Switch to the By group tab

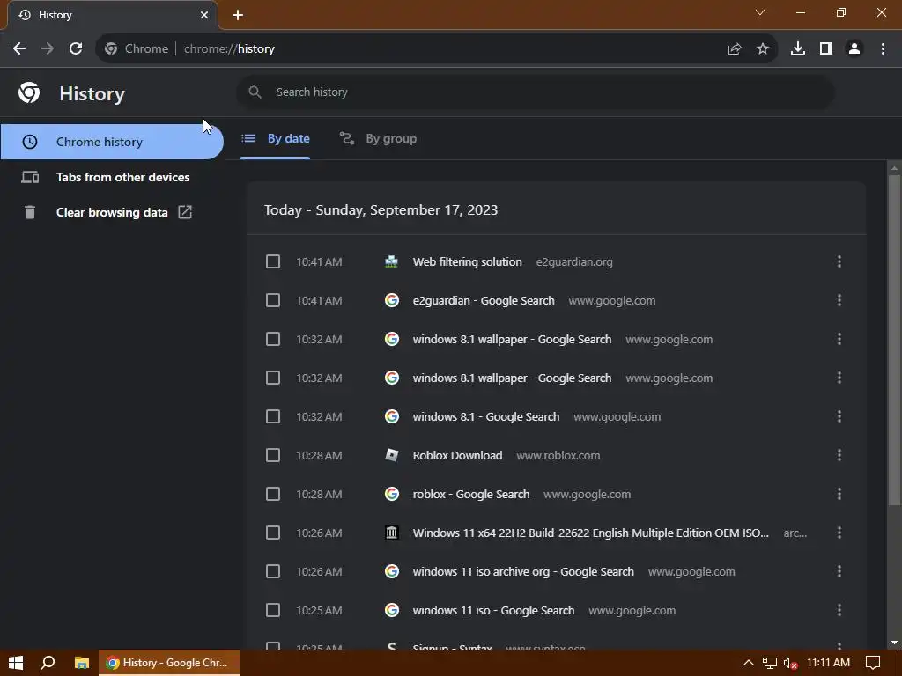coord(378,138)
